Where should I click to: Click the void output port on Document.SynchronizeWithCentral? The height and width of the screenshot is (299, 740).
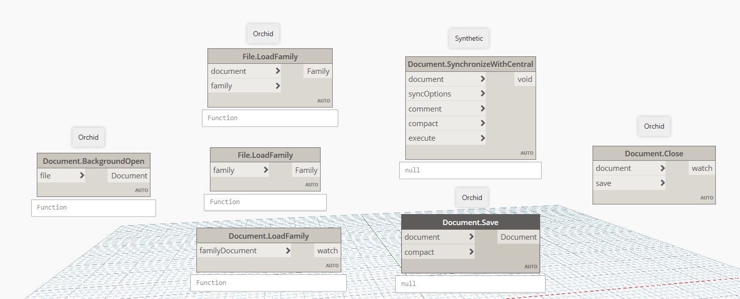(x=524, y=79)
